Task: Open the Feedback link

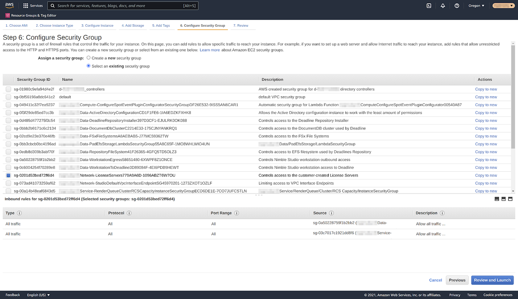Action: [x=13, y=295]
